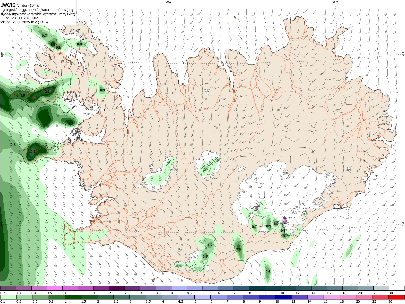Click the lavender swatch labelled 4 in top legend row
Screen dimensions: 405x304
[179, 288]
